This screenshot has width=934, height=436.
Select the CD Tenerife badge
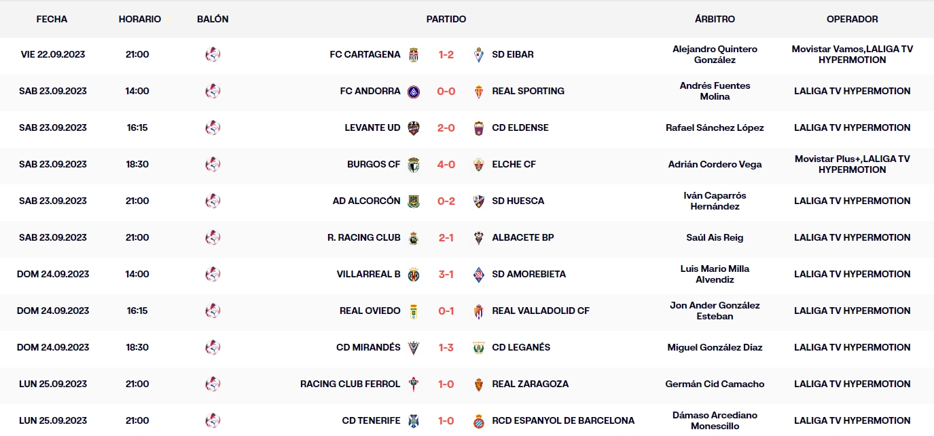click(x=413, y=420)
